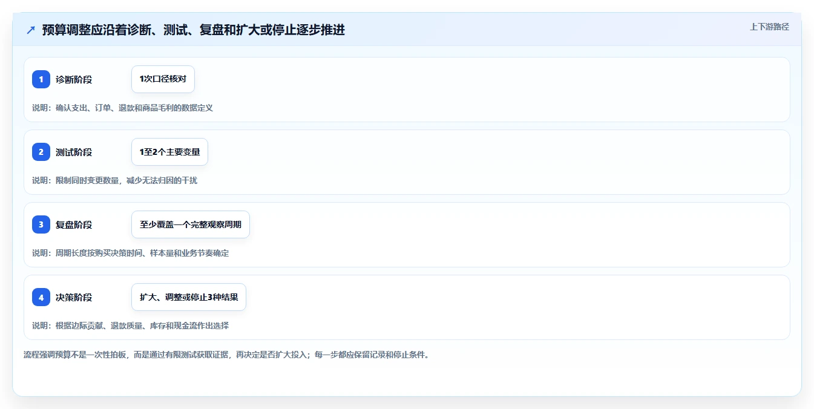Click the 复盘阶段 step label
Screen dimensions: 814x409
tap(74, 224)
